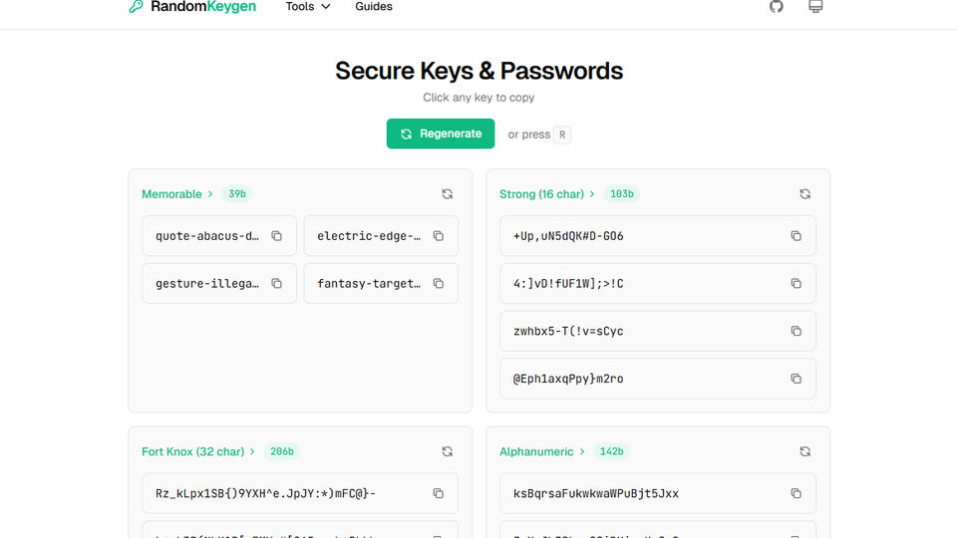957x538 pixels.
Task: Copy the electric-edge memorable key
Action: tap(439, 236)
